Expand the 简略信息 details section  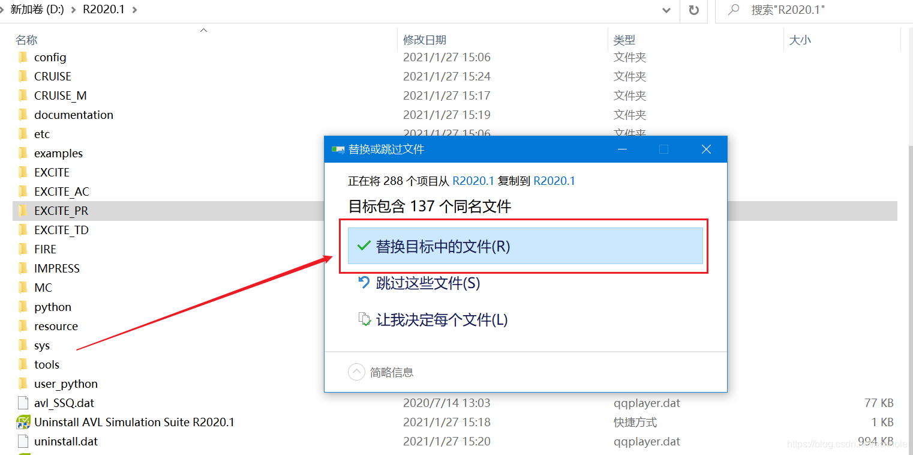357,372
